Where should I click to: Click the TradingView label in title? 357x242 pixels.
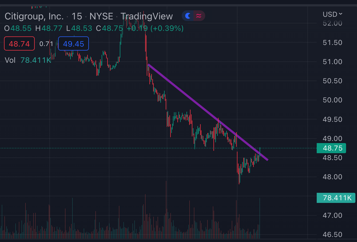[x=147, y=16]
